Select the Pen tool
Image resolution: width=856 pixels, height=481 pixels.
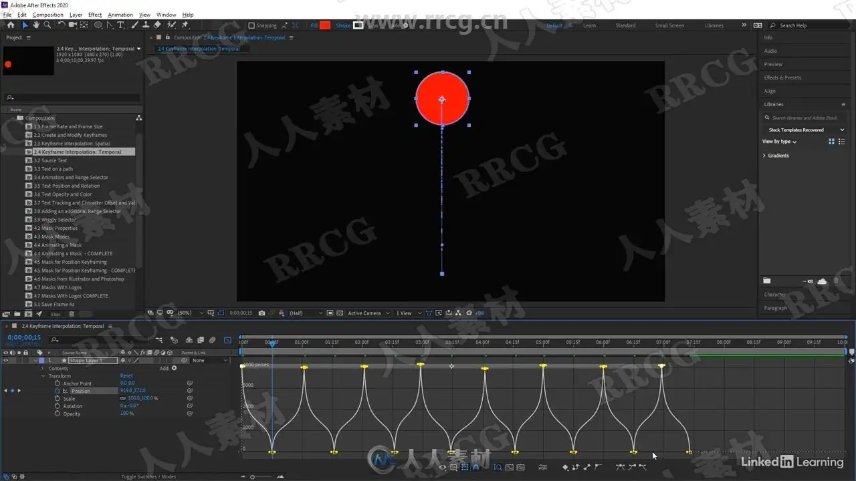point(110,25)
